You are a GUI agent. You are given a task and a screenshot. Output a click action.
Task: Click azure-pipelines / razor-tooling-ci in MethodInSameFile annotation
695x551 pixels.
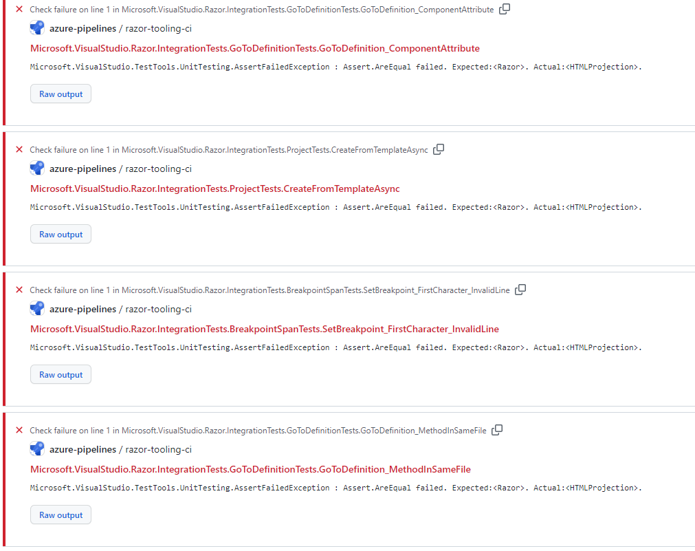(x=120, y=449)
